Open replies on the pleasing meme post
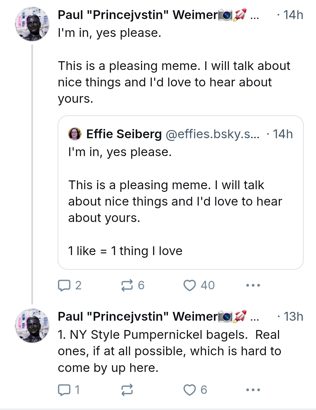Viewport: 316px width, 410px height. pos(70,285)
